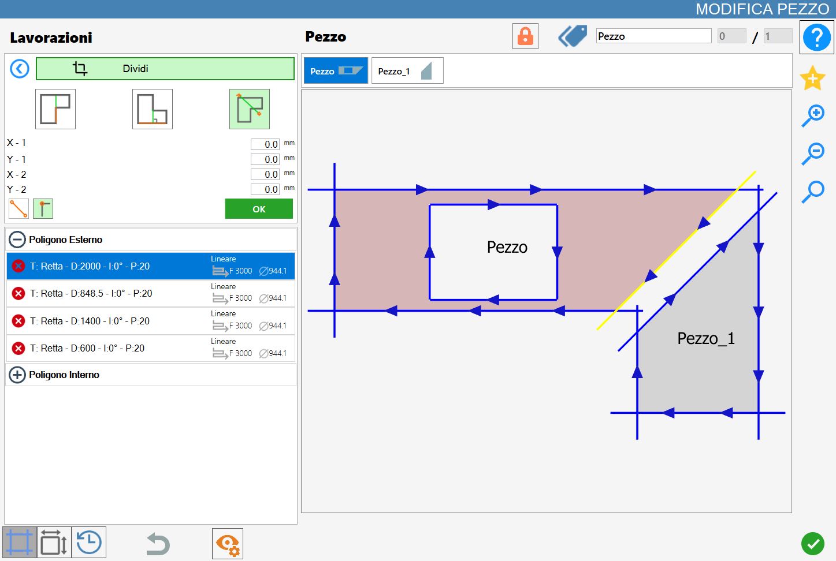Collapse the Poligono Esterno section
This screenshot has width=836, height=561.
coord(17,240)
